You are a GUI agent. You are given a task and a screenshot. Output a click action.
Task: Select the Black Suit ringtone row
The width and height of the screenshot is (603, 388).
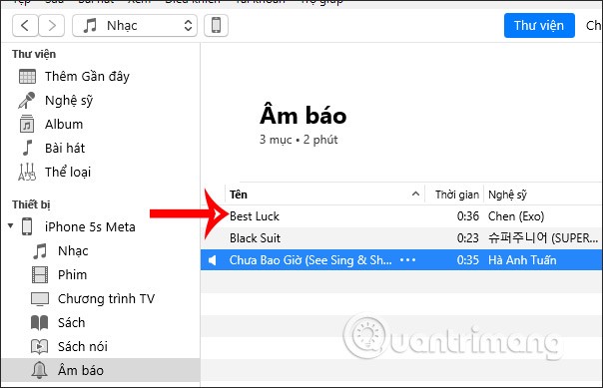coord(401,238)
